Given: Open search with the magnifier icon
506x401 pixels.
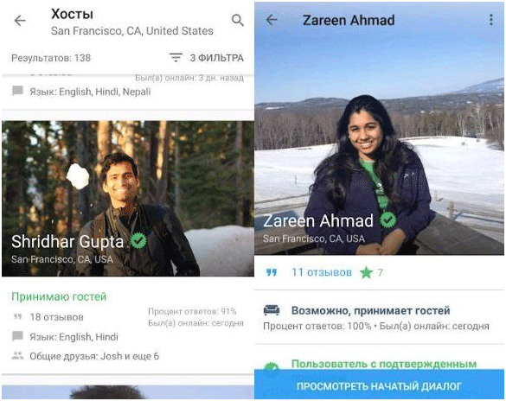Looking at the screenshot, I should [238, 20].
